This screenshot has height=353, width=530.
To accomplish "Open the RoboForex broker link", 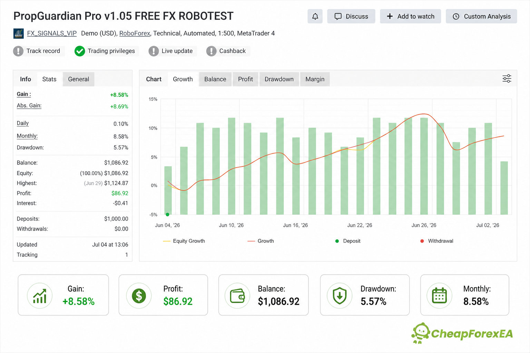I will (x=135, y=33).
